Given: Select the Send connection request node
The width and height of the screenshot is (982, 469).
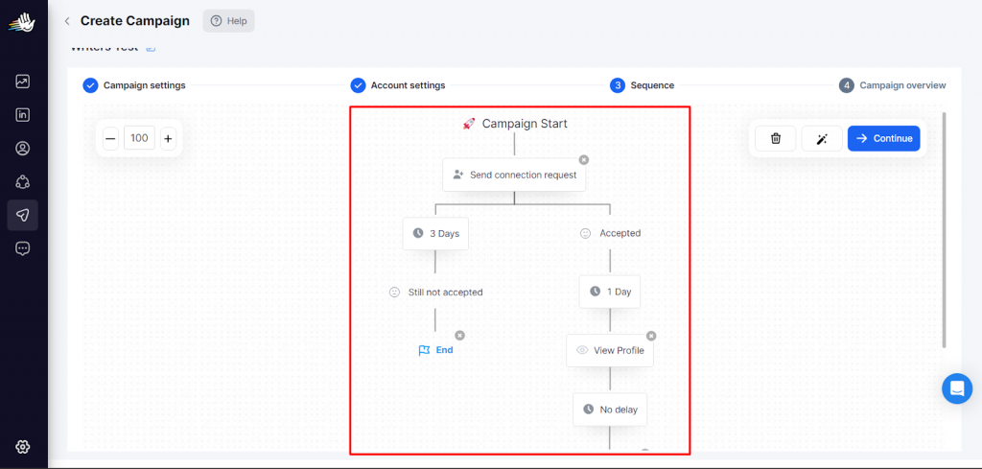Looking at the screenshot, I should pyautogui.click(x=514, y=175).
